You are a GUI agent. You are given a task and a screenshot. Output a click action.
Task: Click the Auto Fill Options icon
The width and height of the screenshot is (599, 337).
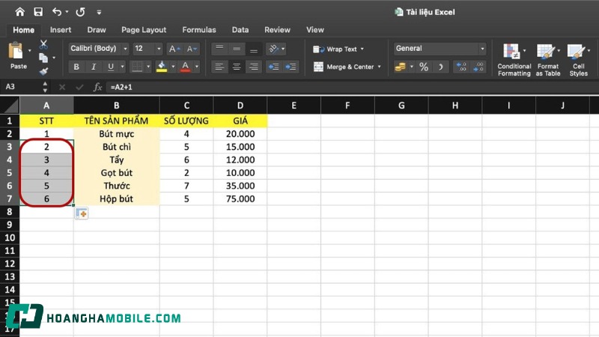tap(82, 213)
